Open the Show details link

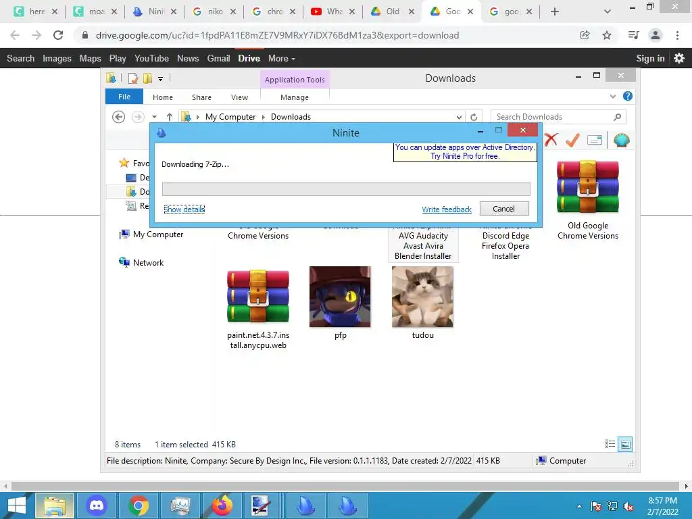pos(184,209)
